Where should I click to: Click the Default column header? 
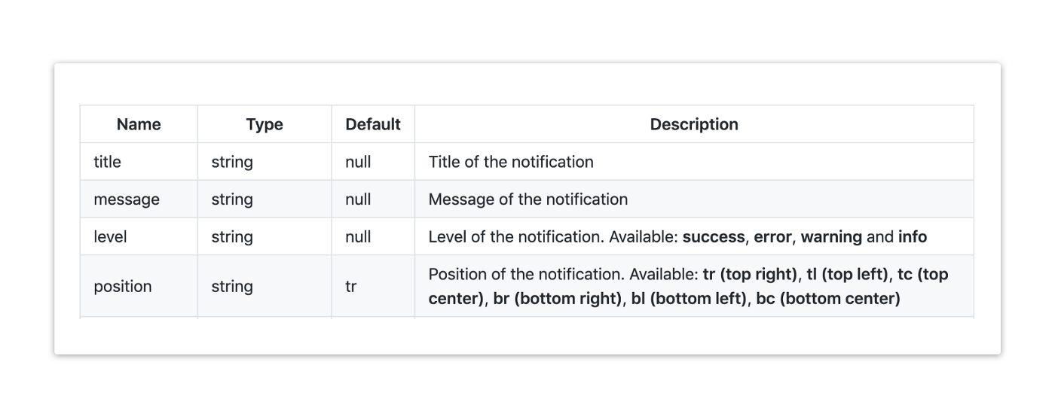pos(373,125)
